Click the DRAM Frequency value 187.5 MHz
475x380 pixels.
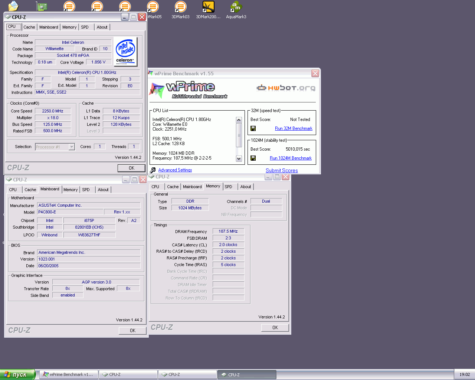[x=228, y=231]
